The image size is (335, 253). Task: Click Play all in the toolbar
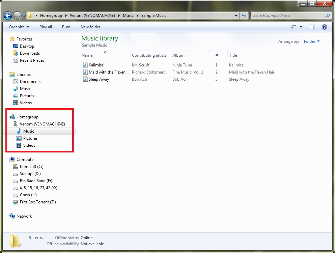click(46, 27)
